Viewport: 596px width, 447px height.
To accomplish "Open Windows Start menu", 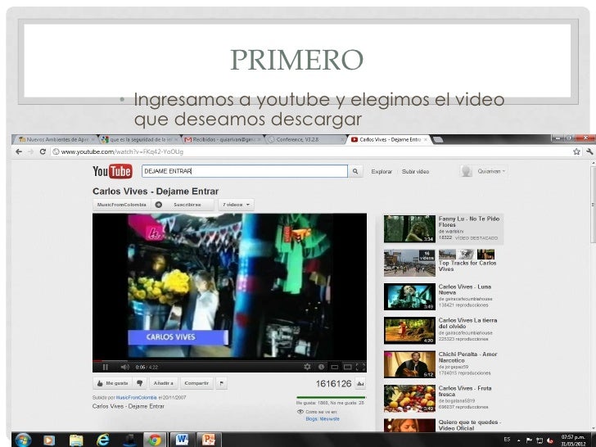I will [23, 440].
